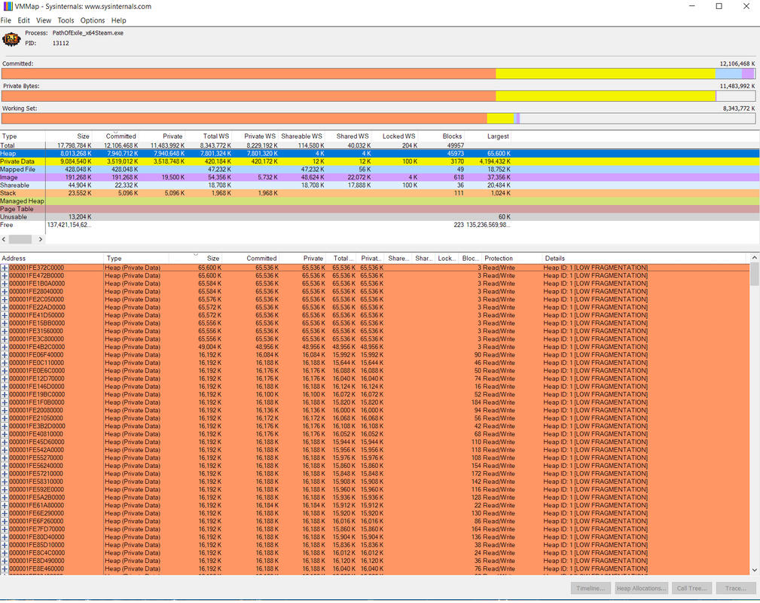The width and height of the screenshot is (760, 603).
Task: Sort summary by Largest column header
Action: (x=487, y=136)
